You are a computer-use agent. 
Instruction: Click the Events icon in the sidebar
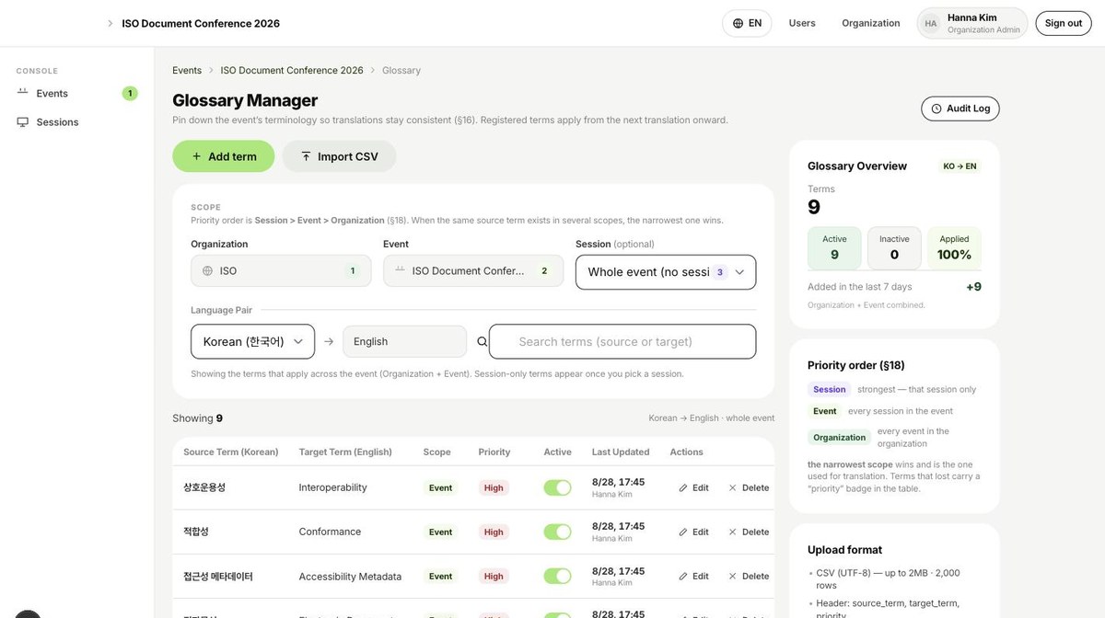[23, 92]
